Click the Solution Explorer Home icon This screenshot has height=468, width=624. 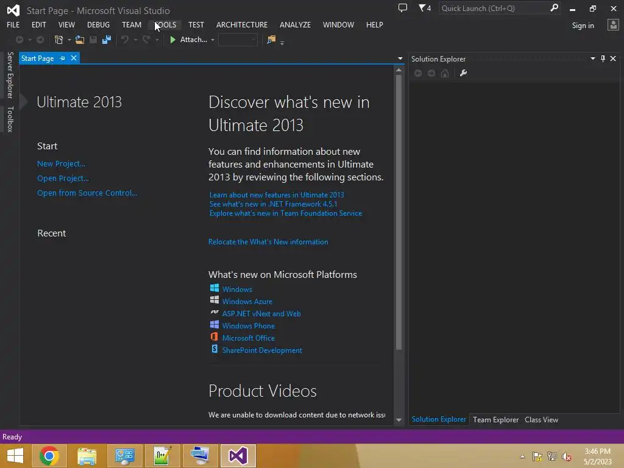click(445, 73)
